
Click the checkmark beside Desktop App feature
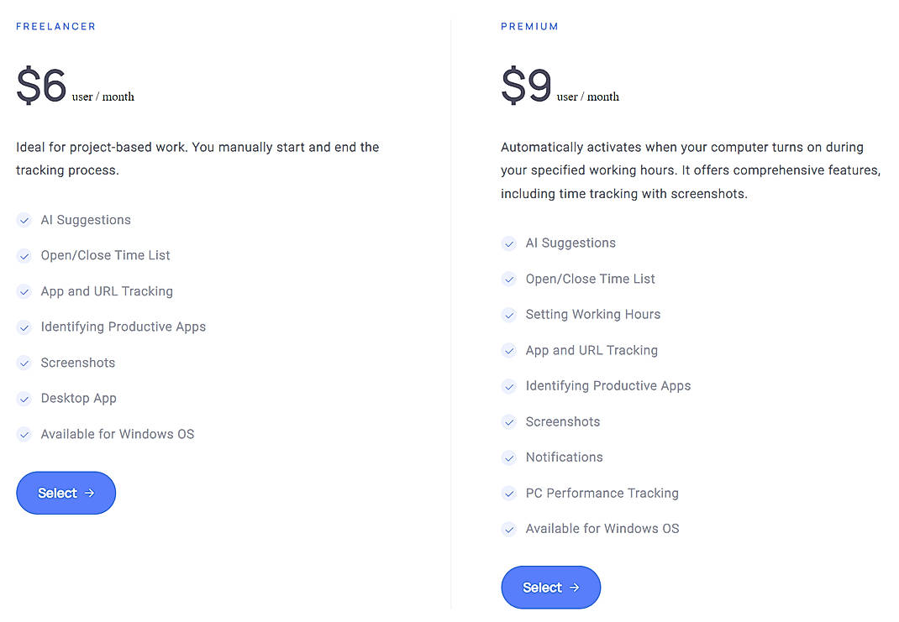pyautogui.click(x=24, y=398)
